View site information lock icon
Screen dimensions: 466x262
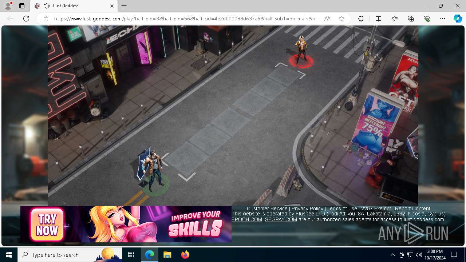(x=46, y=19)
